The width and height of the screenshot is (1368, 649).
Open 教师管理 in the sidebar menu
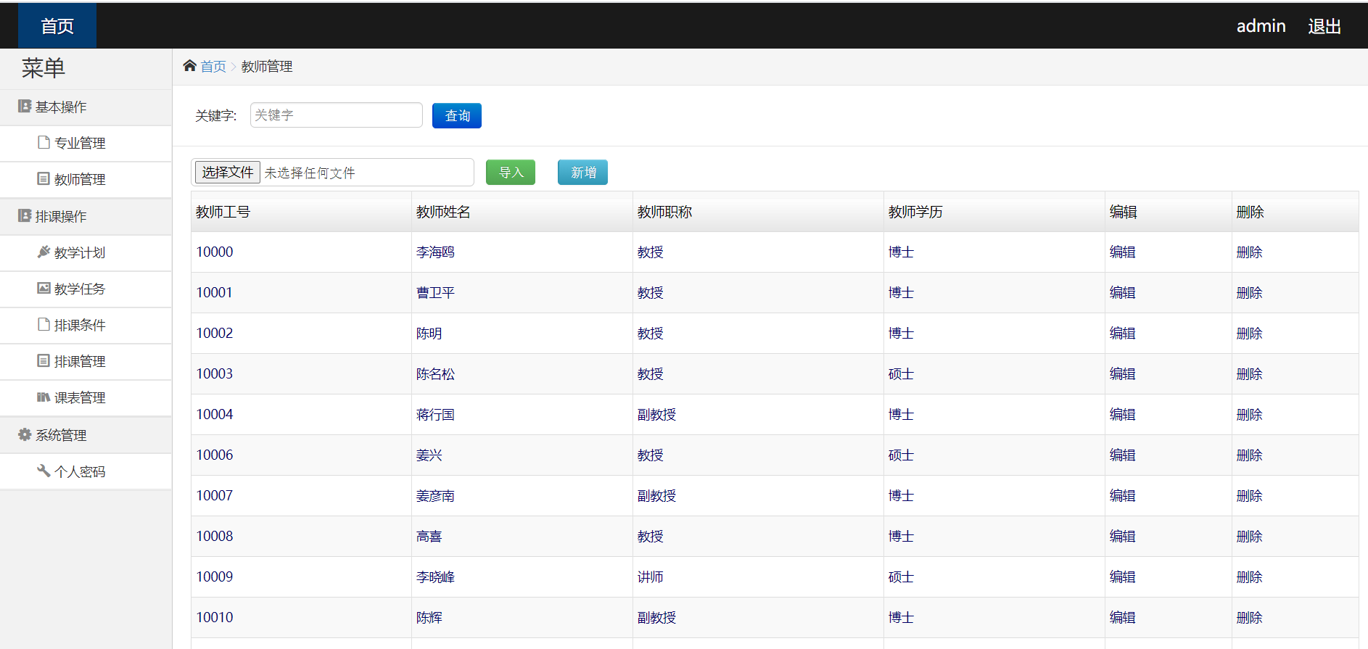pos(86,180)
